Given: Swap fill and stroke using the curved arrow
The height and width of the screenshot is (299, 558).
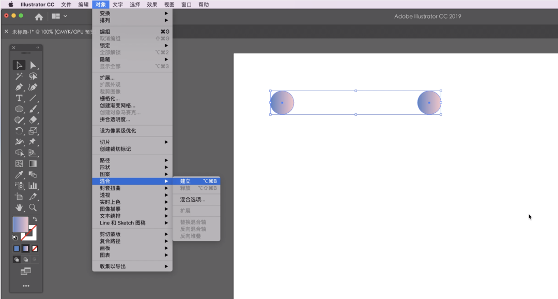Looking at the screenshot, I should click(35, 219).
